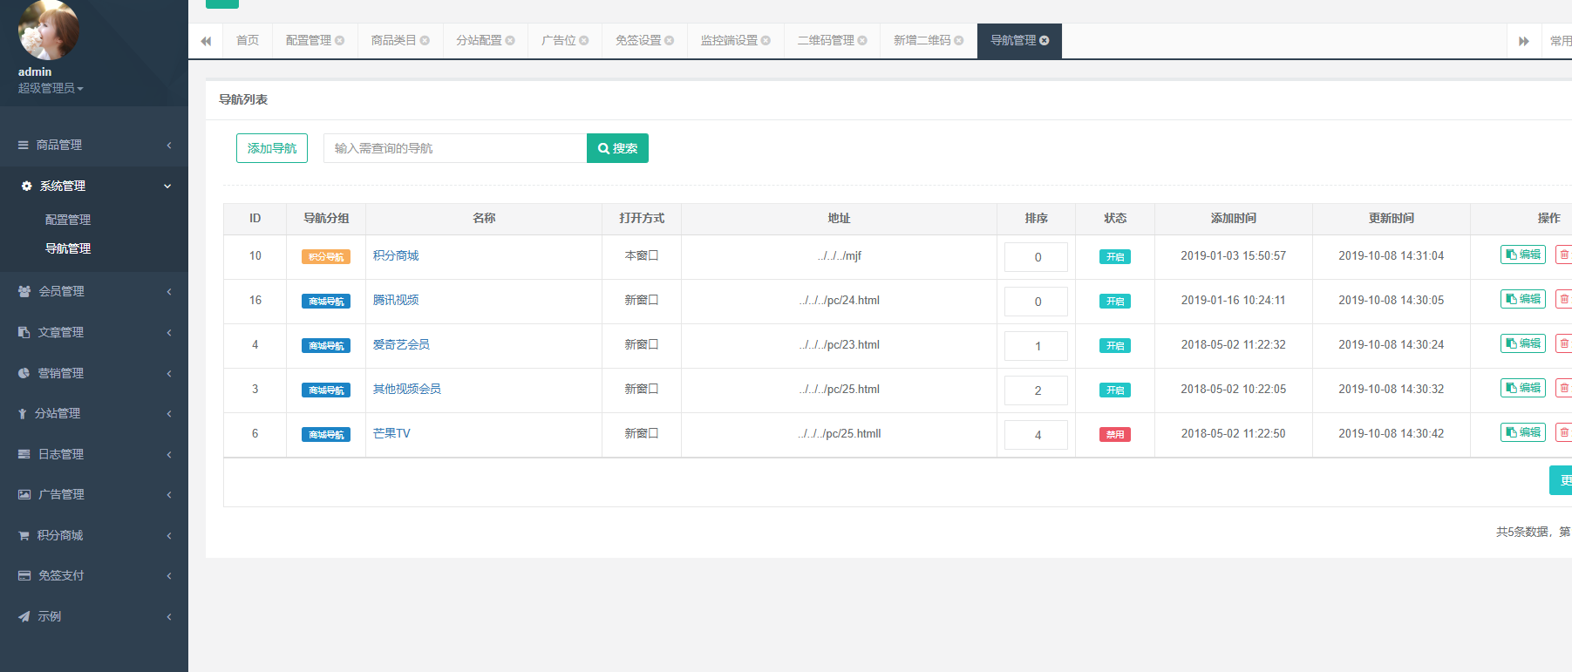Close the 配置管理 tab via its x icon

tap(340, 41)
